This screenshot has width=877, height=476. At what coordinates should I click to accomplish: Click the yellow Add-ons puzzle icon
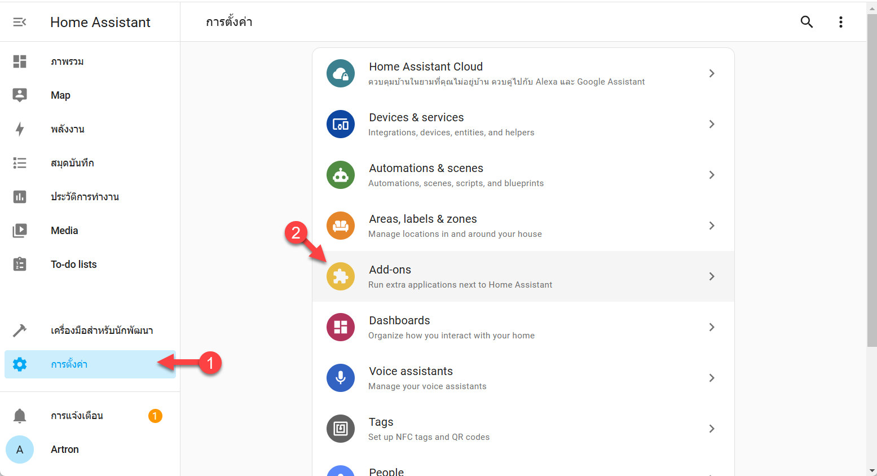coord(341,276)
